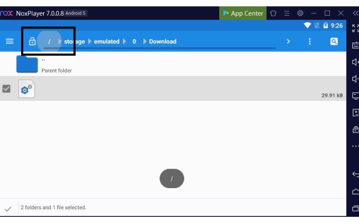Open keyboard mapping sidebar icon
Image resolution: width=359 pixels, height=224 pixels.
click(x=355, y=45)
